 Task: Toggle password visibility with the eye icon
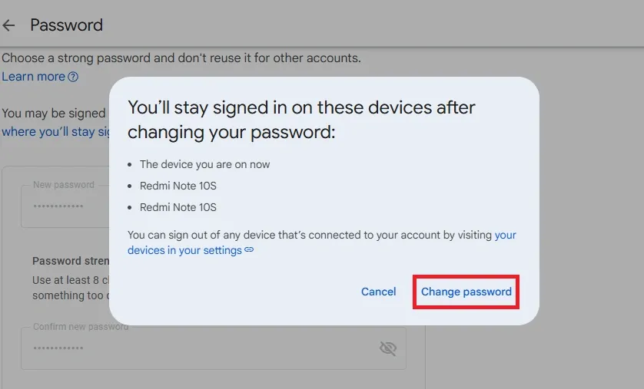pyautogui.click(x=388, y=348)
